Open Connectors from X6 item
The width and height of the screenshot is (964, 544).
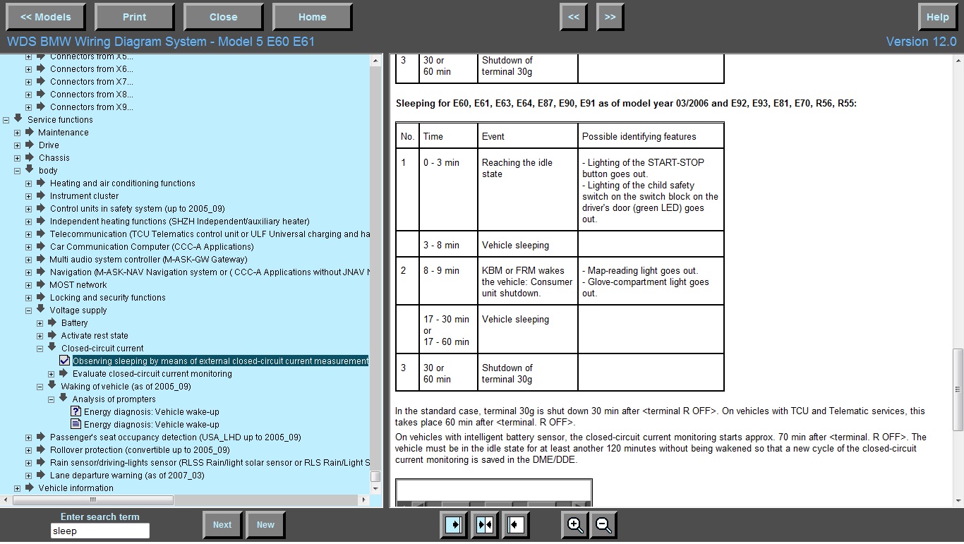point(91,68)
